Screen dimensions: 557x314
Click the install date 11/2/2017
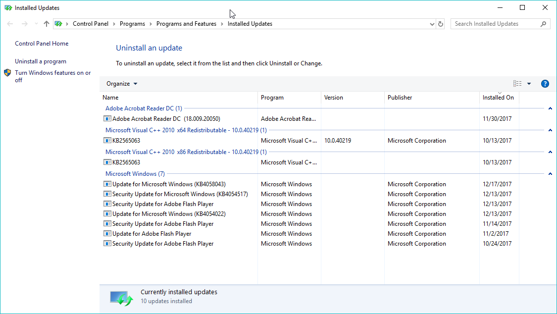(496, 234)
